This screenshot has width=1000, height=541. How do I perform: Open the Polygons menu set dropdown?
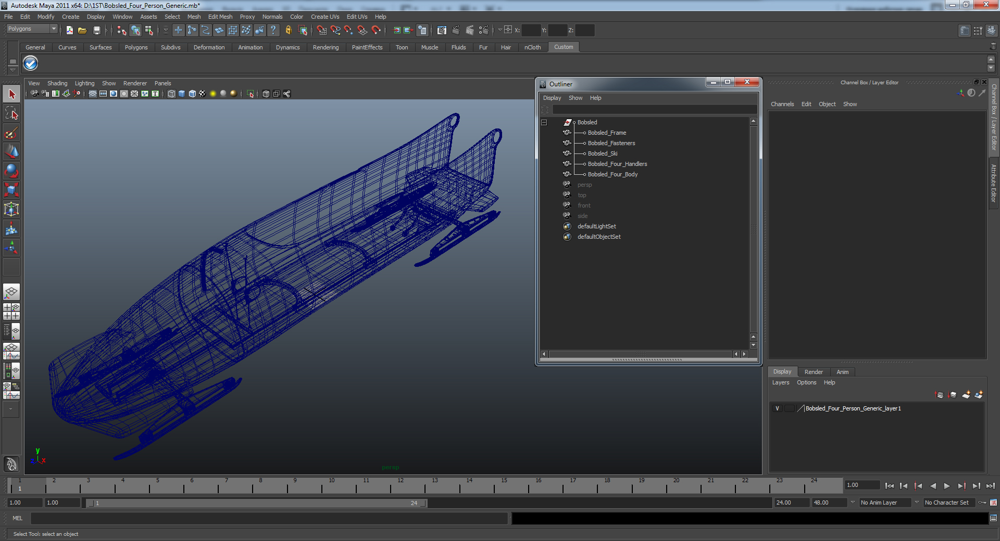(31, 29)
